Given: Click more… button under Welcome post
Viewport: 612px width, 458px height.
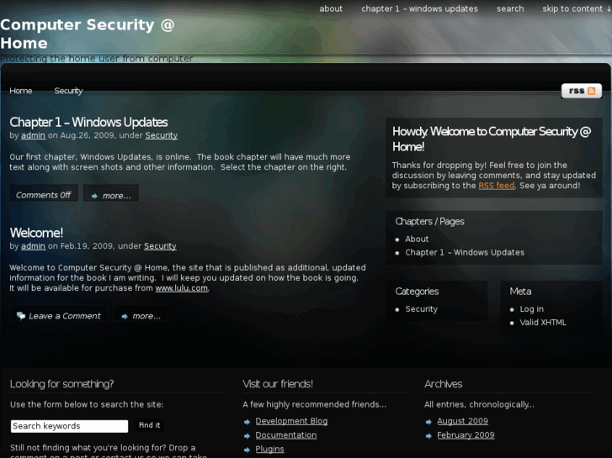Looking at the screenshot, I should pos(141,313).
